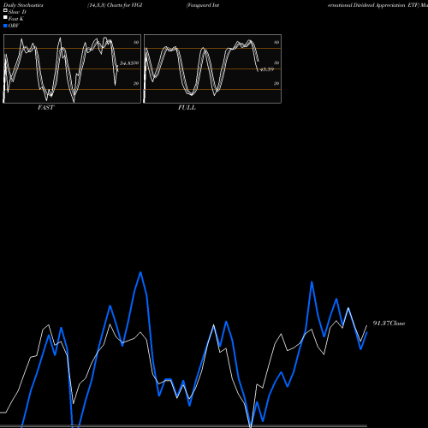
Task: Click the FAST stochastic chart panel
Action: click(x=72, y=68)
